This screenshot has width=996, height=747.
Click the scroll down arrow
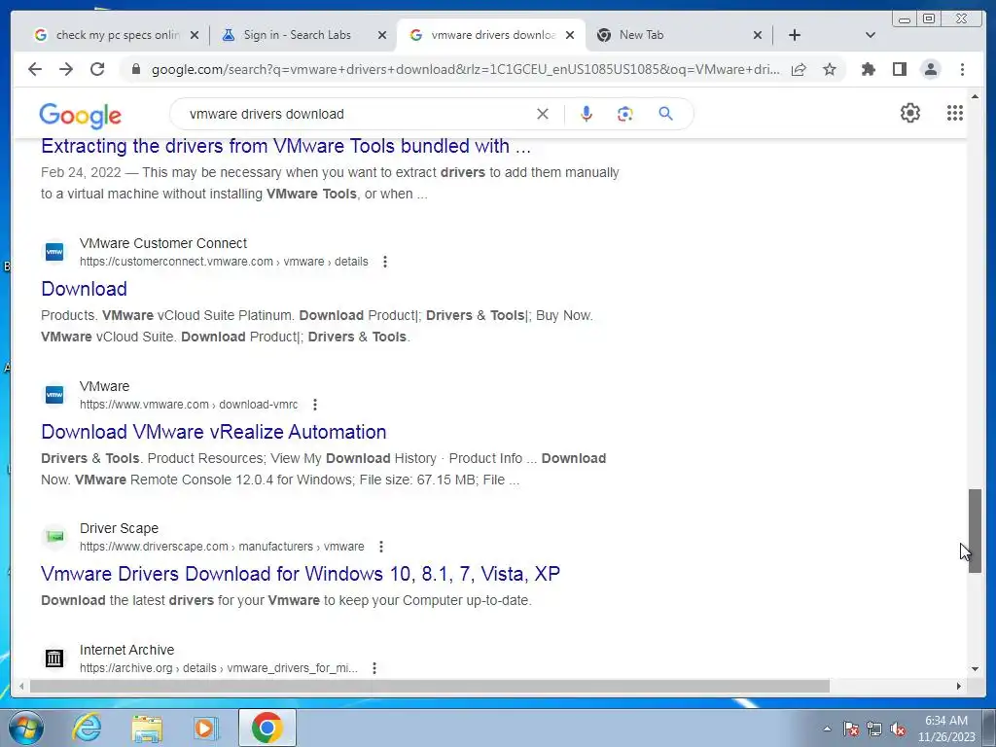tap(975, 669)
